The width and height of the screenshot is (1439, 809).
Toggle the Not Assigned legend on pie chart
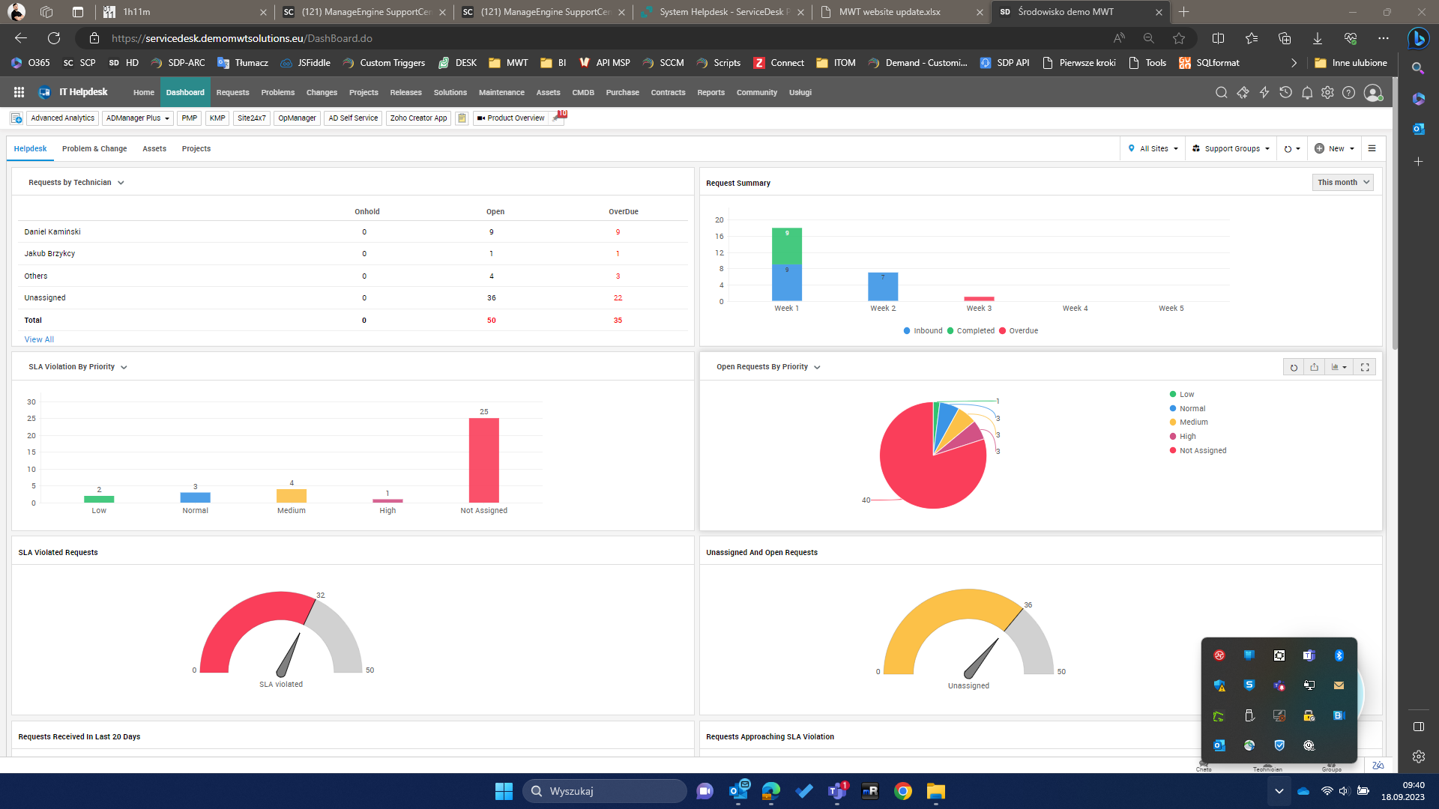coord(1201,450)
